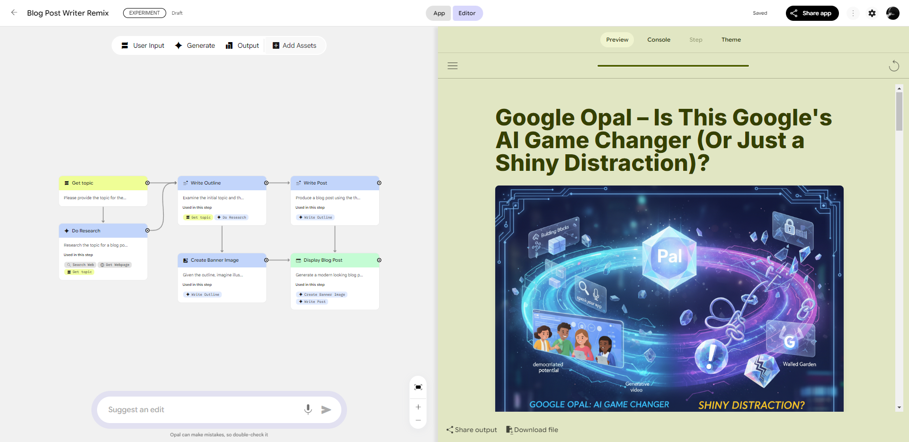Viewport: 909px width, 442px height.
Task: Click the Do Research node output port
Action: point(147,230)
